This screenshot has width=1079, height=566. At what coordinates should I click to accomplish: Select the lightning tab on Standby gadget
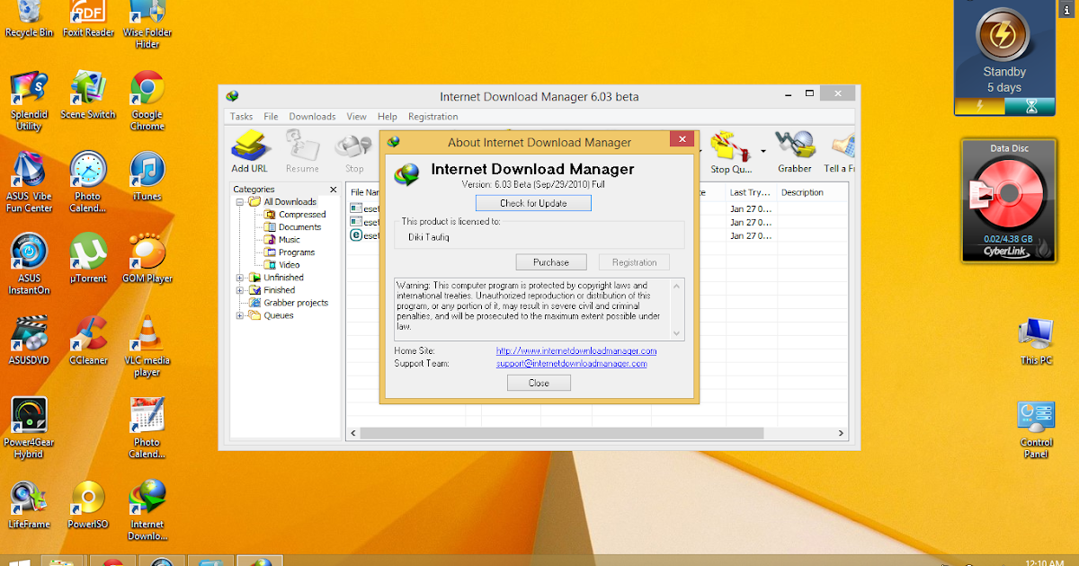coord(980,107)
